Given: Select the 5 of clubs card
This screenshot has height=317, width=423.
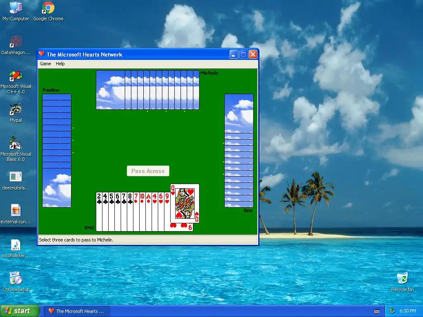Looking at the screenshot, I should (112, 212).
